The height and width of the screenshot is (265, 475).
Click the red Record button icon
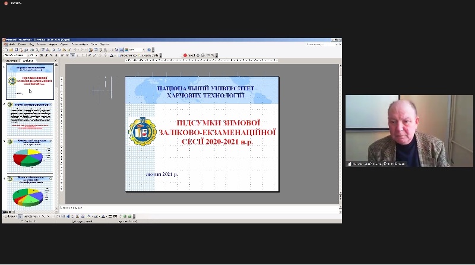point(185,55)
